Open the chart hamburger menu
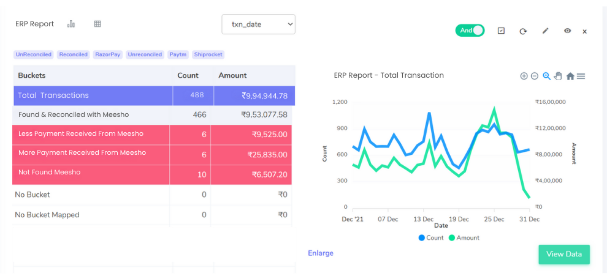 pos(581,76)
